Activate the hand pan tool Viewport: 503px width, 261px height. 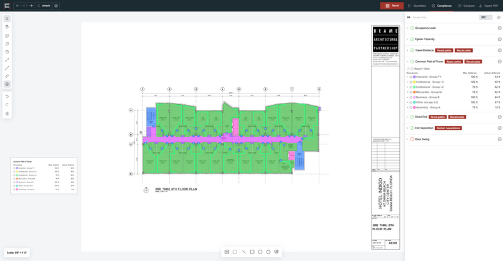click(7, 27)
